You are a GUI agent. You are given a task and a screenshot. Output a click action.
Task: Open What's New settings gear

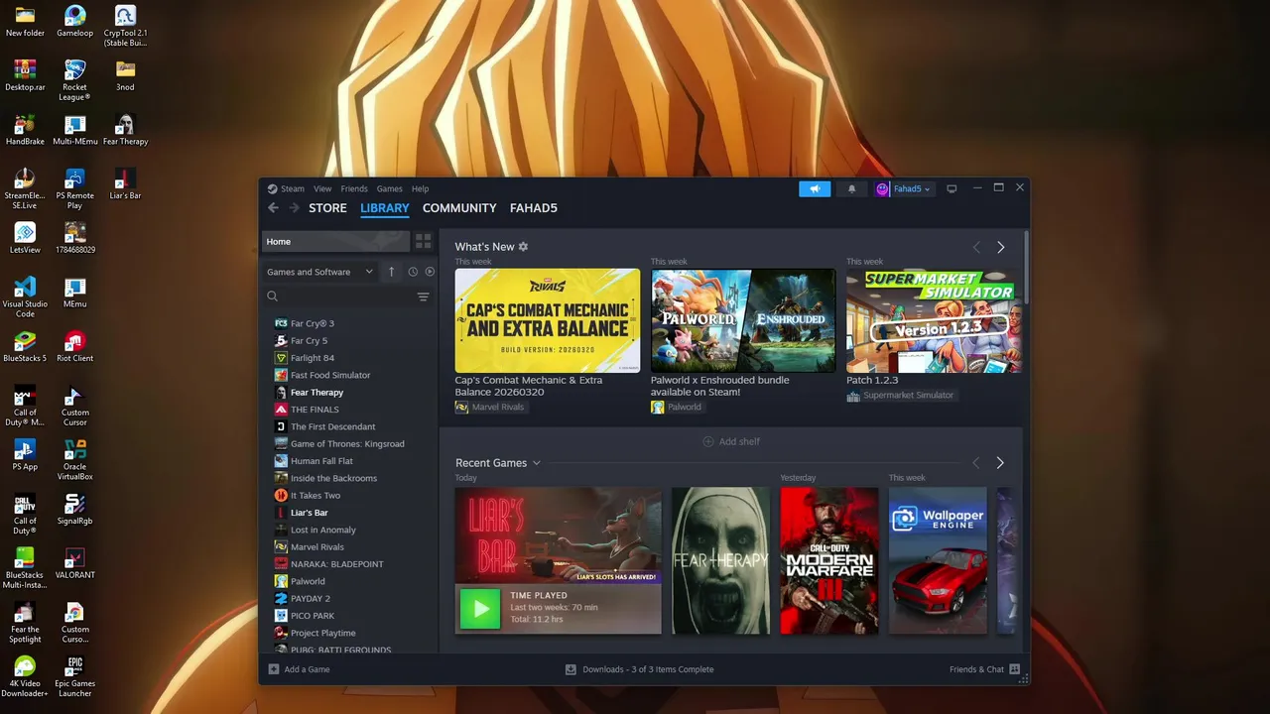(524, 247)
